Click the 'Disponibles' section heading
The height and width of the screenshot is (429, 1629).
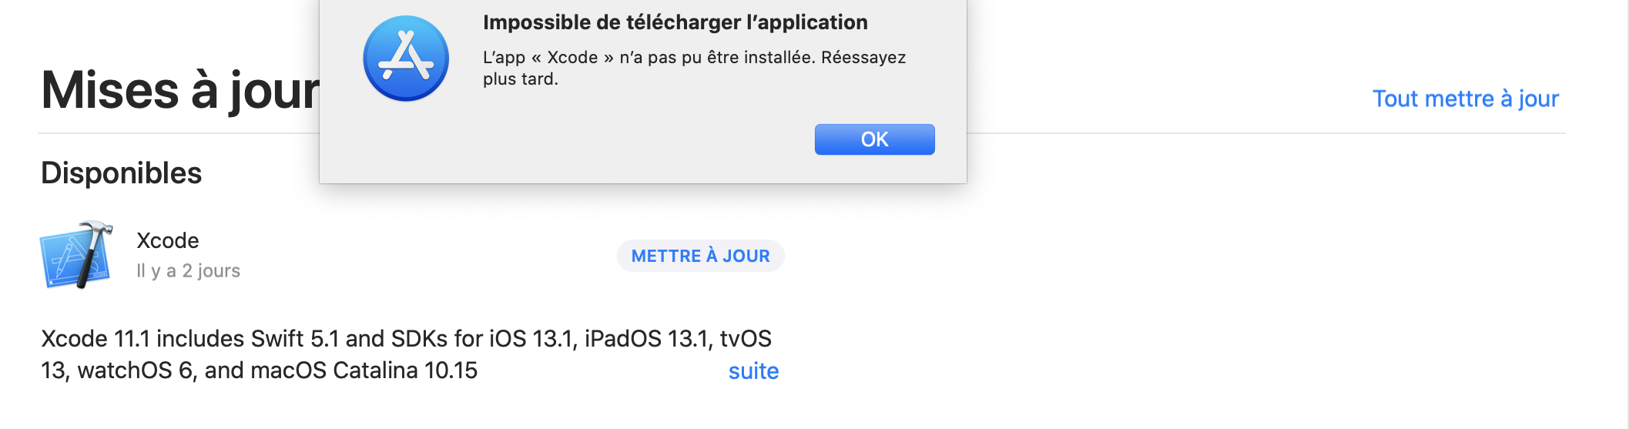(121, 173)
